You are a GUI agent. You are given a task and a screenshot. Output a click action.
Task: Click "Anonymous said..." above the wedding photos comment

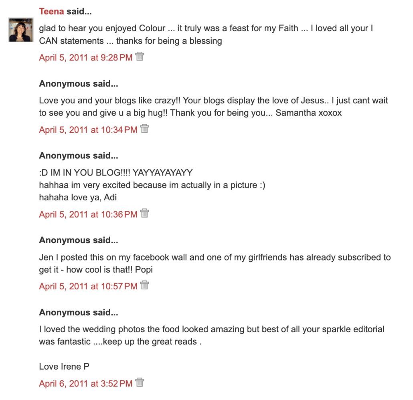(x=79, y=312)
